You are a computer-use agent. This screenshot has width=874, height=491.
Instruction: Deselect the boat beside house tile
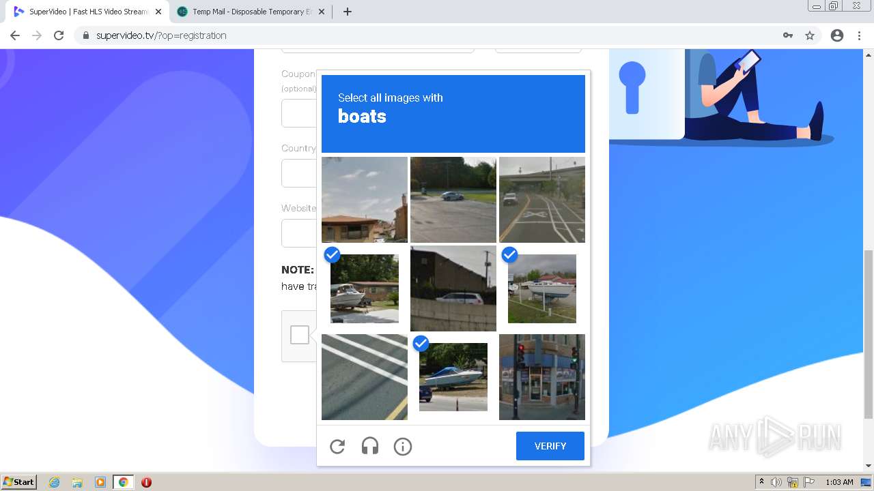point(365,288)
